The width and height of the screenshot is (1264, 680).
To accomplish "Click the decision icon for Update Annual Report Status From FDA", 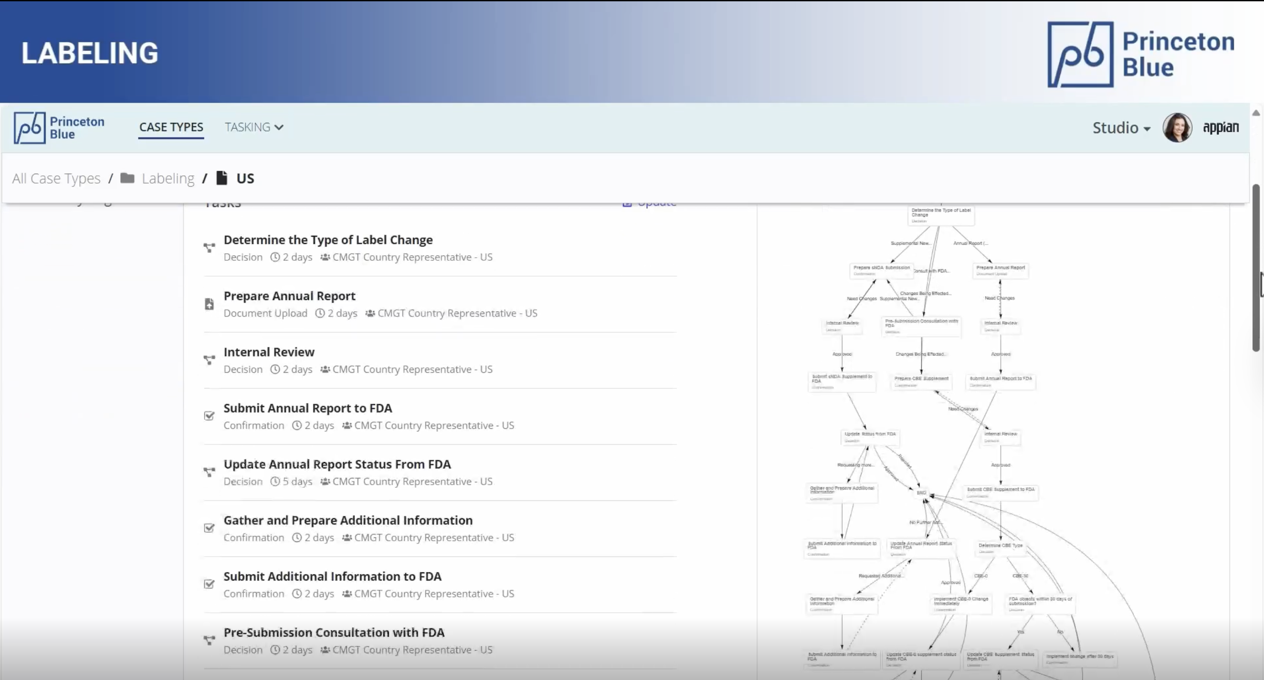I will point(209,472).
